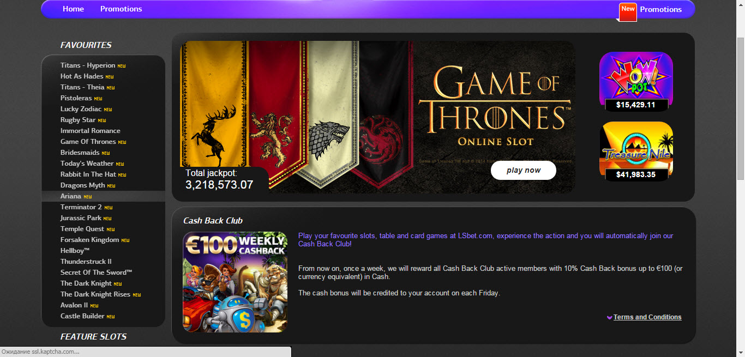Click the Total jackpot 3,218,573.07 value
The height and width of the screenshot is (357, 745).
(219, 185)
